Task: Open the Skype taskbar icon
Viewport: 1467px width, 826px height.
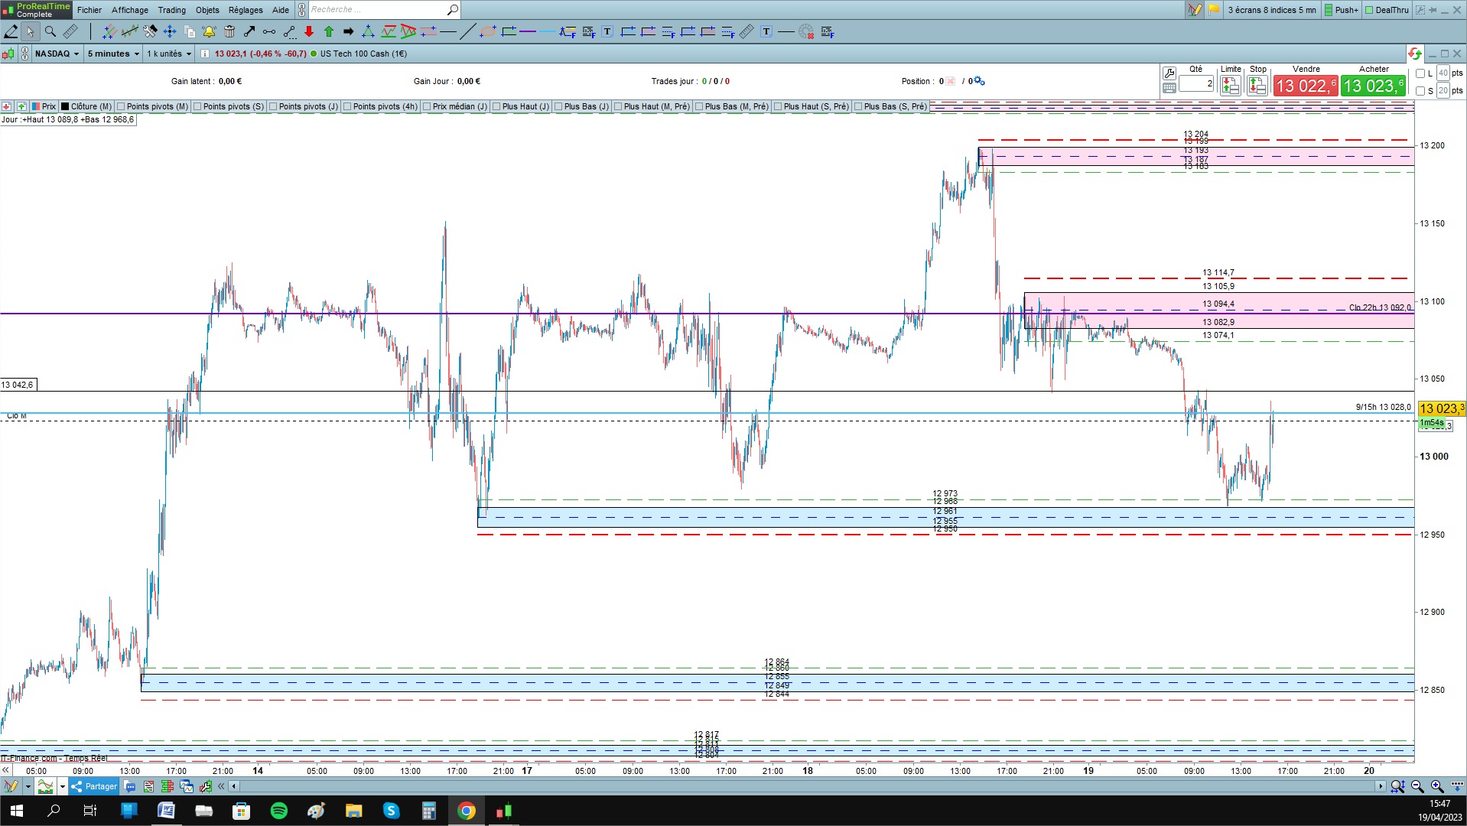Action: coord(392,811)
